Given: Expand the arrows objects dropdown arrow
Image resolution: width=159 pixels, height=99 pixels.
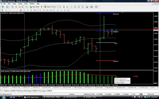Looking at the screenshot, I should 37,10.
